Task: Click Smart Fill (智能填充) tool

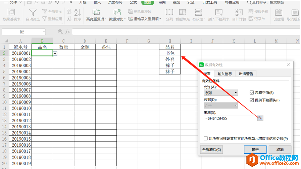Action: (x=183, y=15)
